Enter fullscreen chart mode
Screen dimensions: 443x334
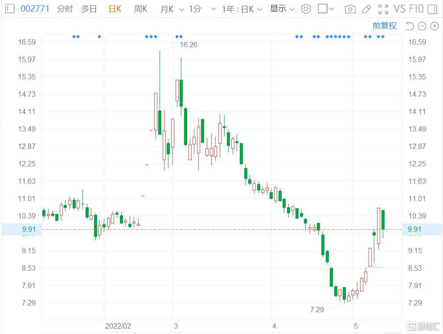click(383, 9)
